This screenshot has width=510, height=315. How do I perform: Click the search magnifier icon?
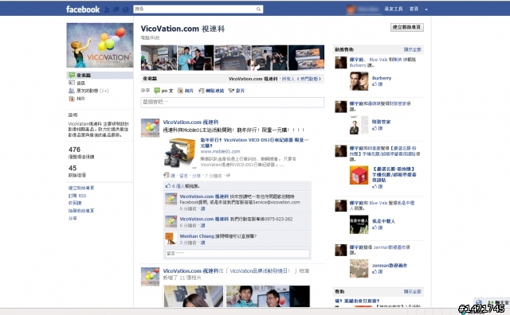pyautogui.click(x=258, y=9)
